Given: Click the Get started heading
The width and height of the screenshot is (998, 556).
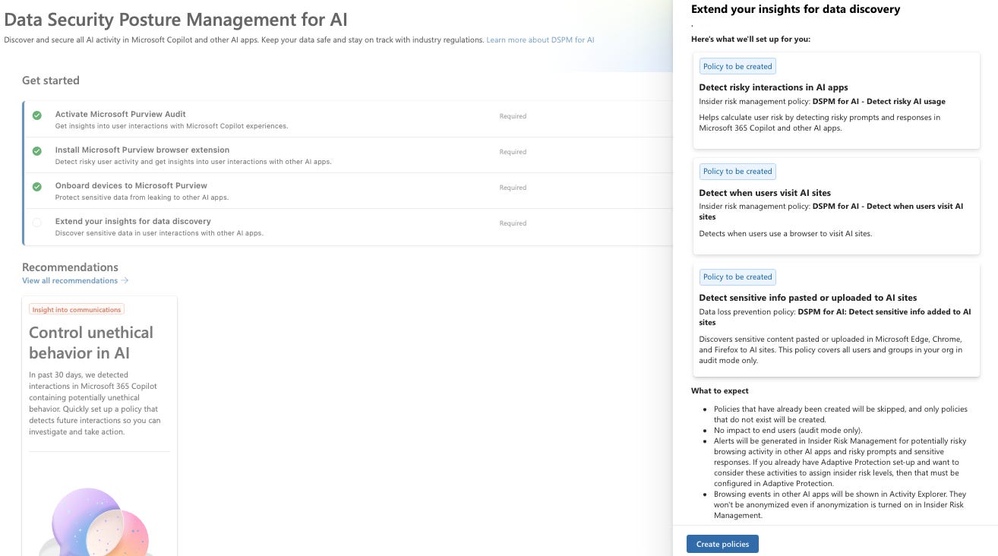Looking at the screenshot, I should tap(50, 81).
